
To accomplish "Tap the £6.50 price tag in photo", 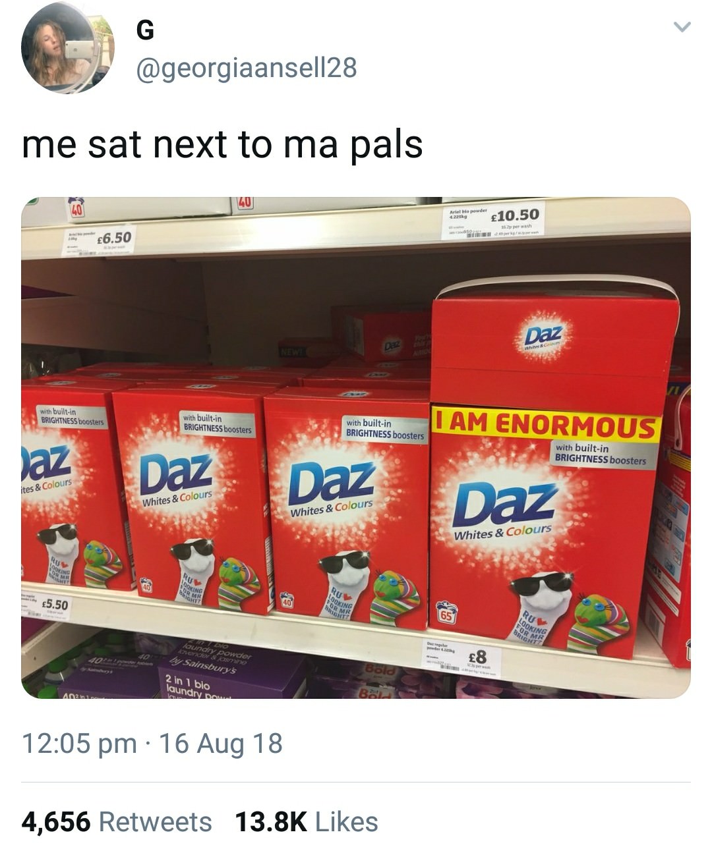I will pyautogui.click(x=98, y=239).
